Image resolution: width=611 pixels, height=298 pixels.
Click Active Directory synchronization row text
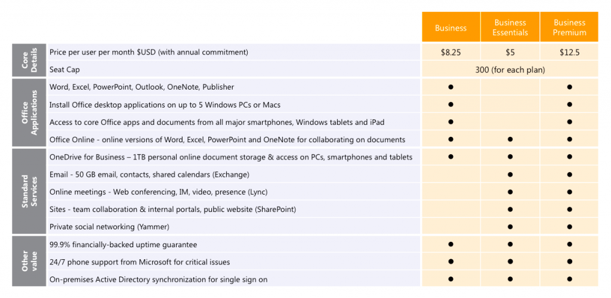158,279
